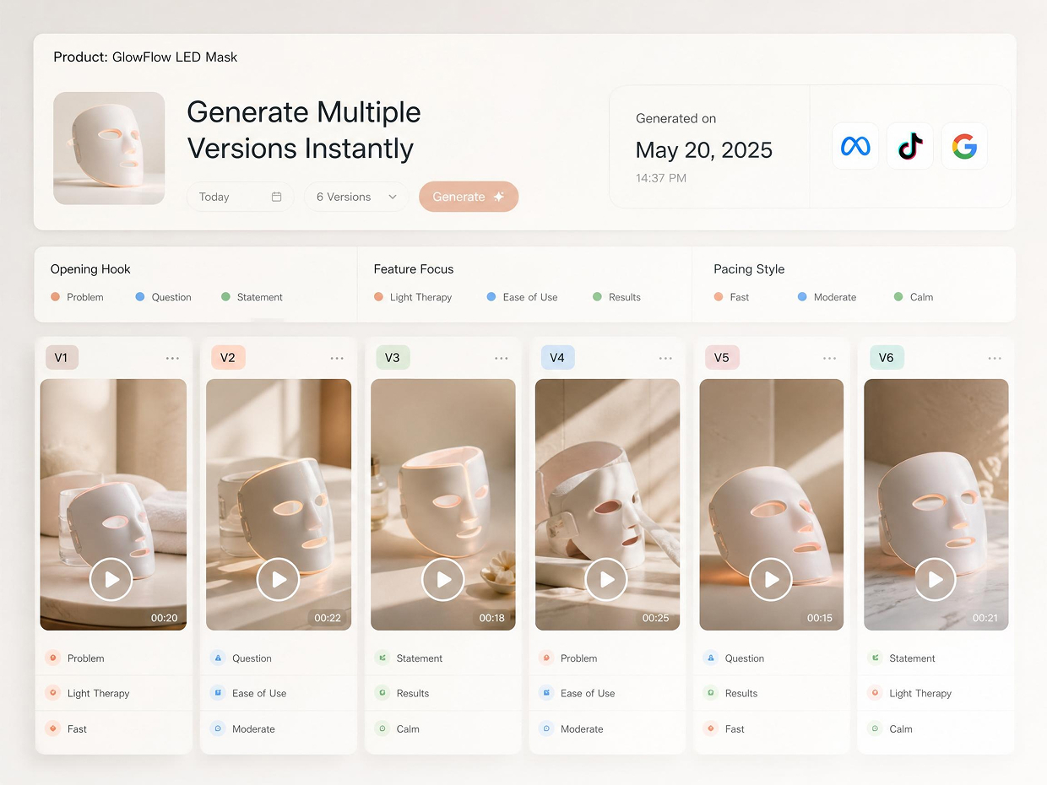Click Results icon in V5 card
The image size is (1047, 785).
tap(710, 693)
